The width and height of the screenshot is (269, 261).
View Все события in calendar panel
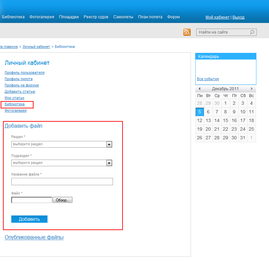tap(208, 79)
